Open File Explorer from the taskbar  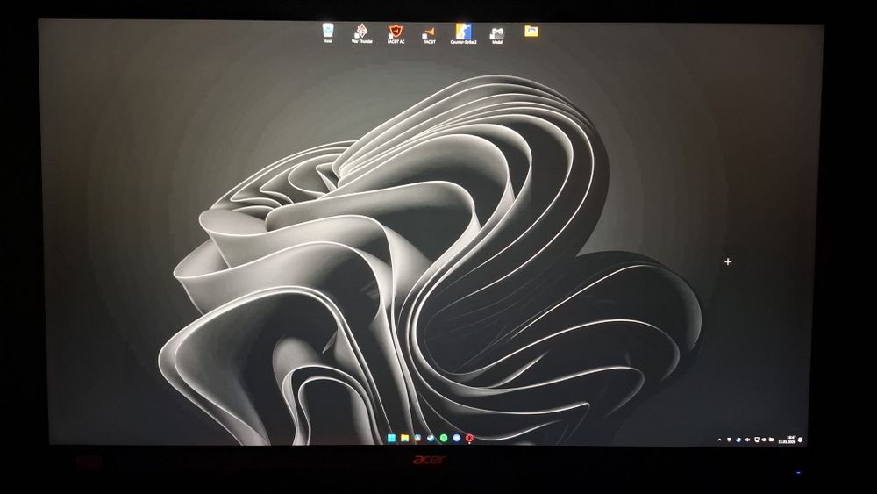404,438
